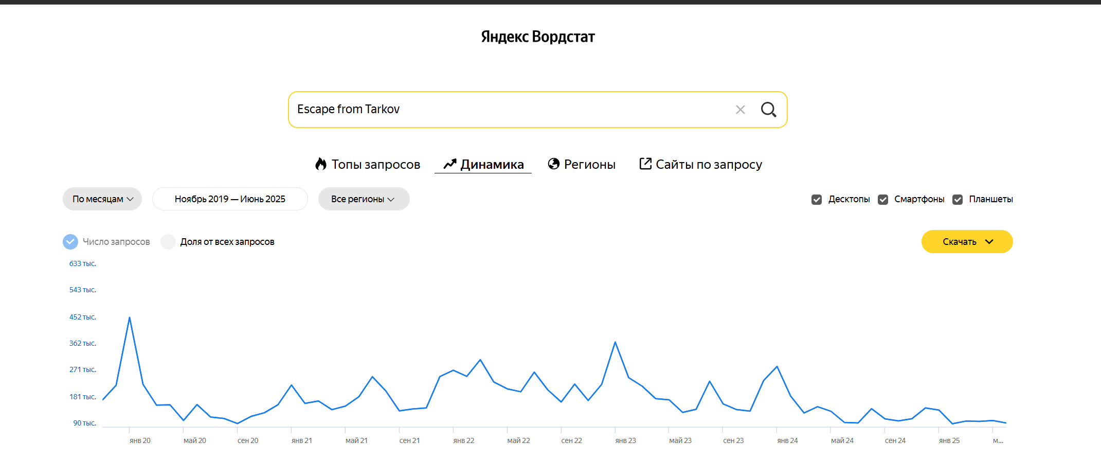This screenshot has height=460, width=1101.
Task: Click the globe Regions icon
Action: (x=553, y=164)
